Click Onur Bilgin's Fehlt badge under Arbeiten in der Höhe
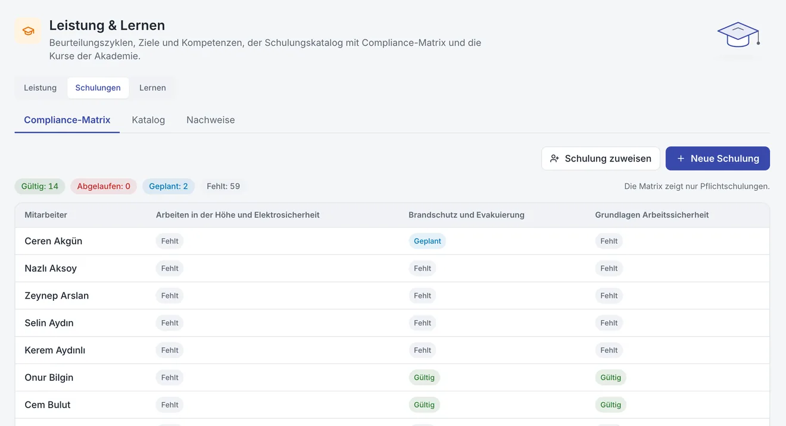Image resolution: width=786 pixels, height=426 pixels. [170, 378]
